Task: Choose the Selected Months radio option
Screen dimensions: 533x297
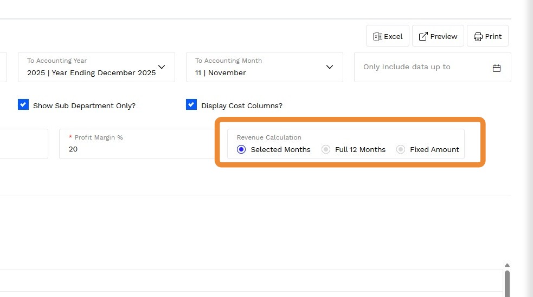Action: [x=241, y=149]
